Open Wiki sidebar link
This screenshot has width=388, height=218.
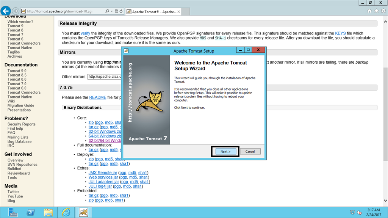point(11,101)
